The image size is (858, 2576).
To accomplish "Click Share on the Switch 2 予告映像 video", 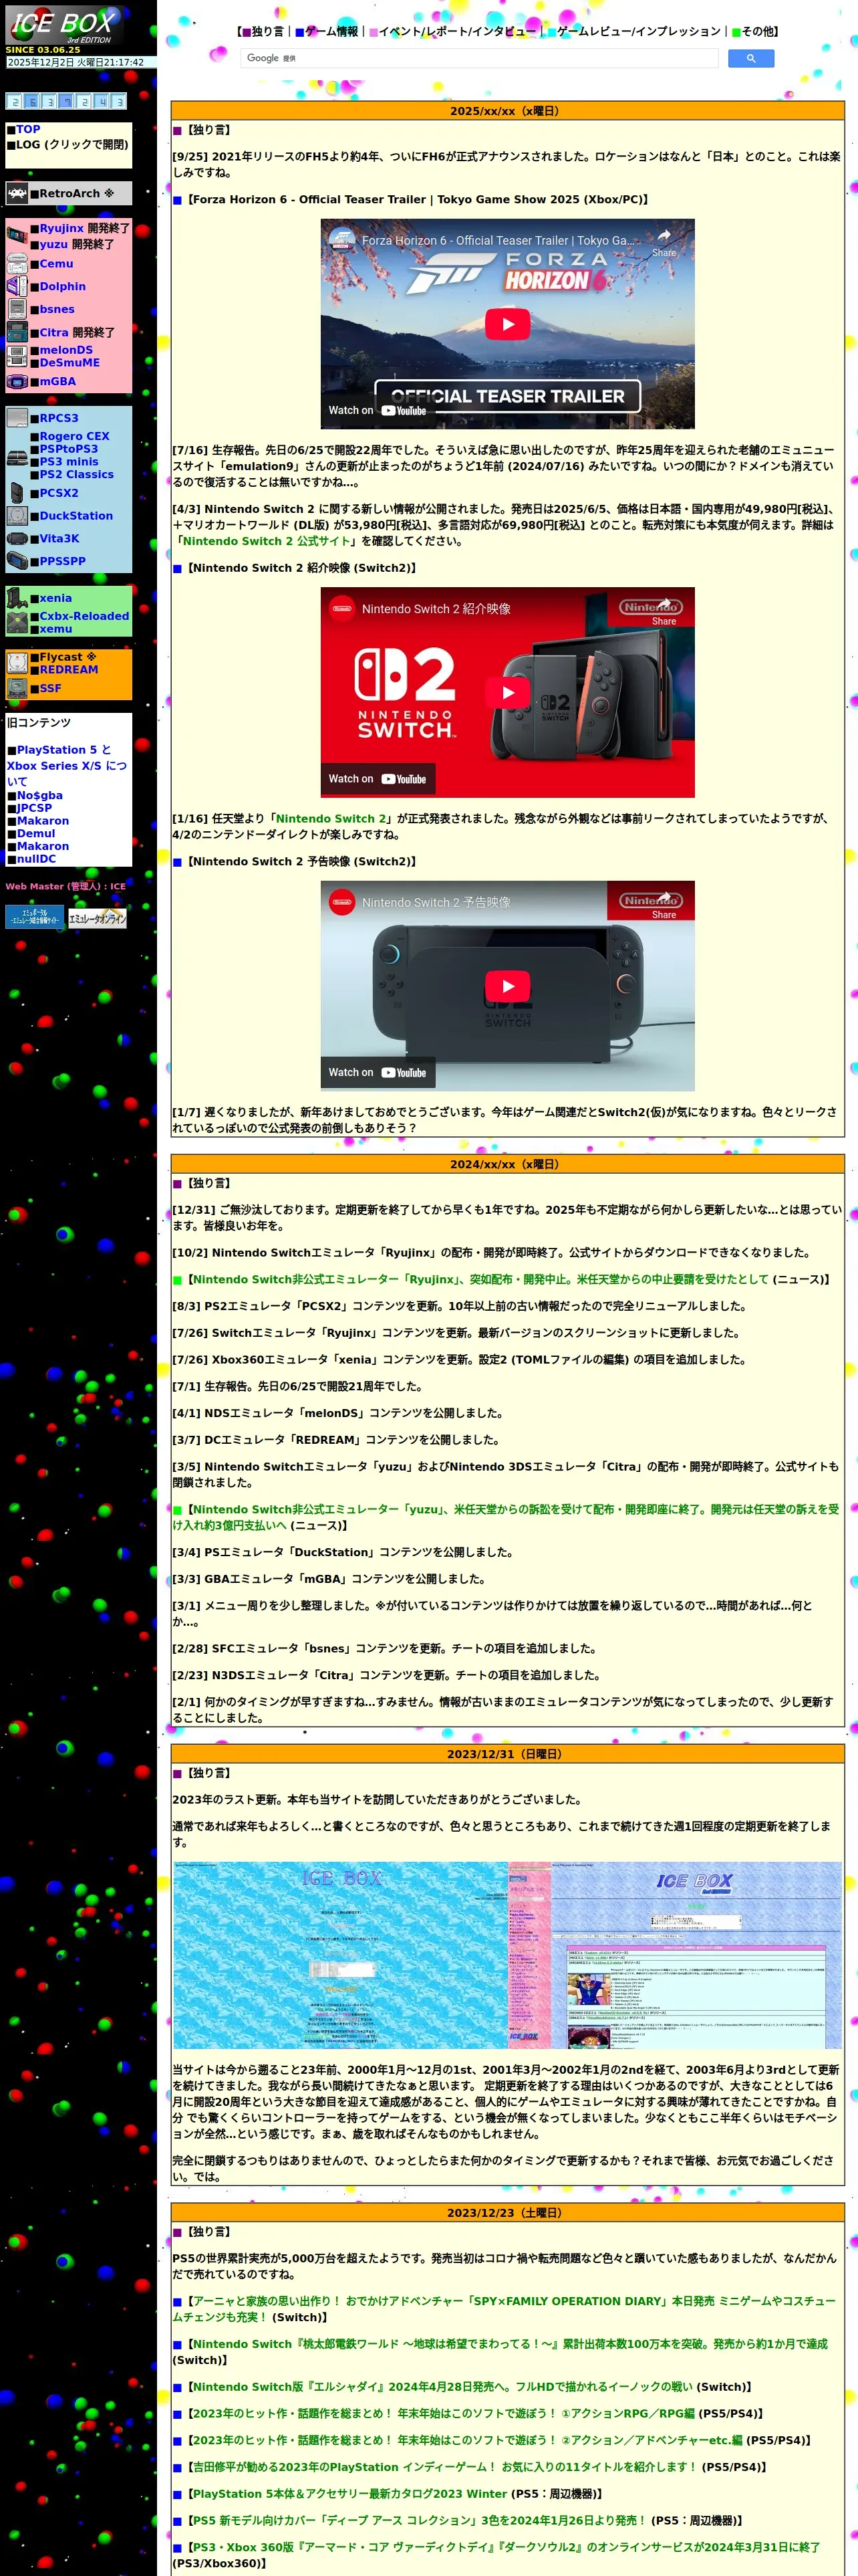I will click(x=664, y=904).
